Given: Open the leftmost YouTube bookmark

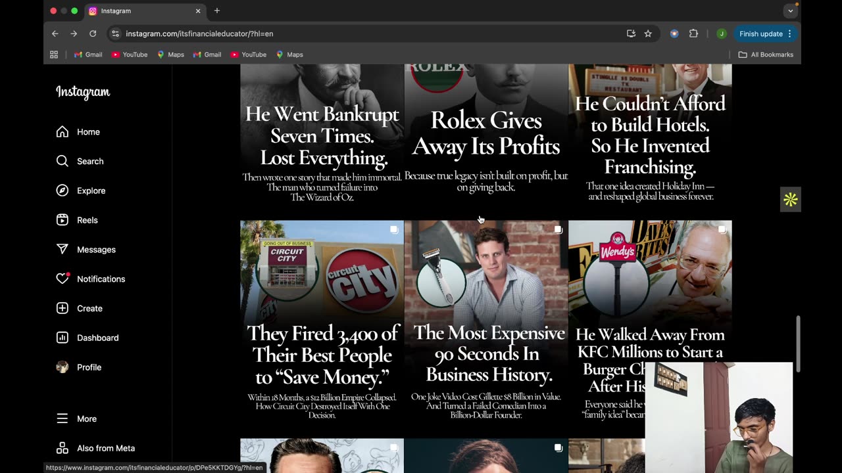Looking at the screenshot, I should tap(130, 55).
